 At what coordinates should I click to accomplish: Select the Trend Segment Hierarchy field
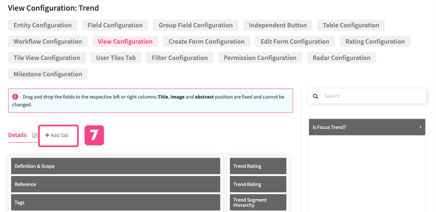258,202
